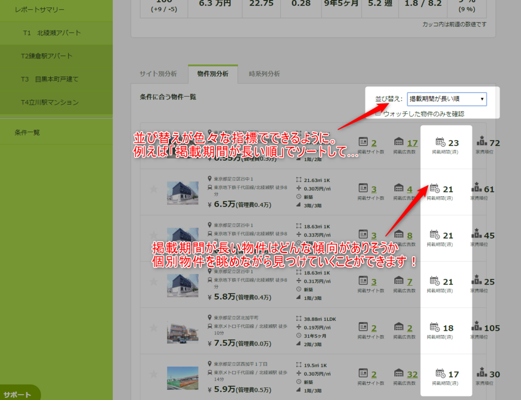The width and height of the screenshot is (521, 400).
Task: Open the 5.9万 listing's photo thumbnail
Action: (x=183, y=378)
